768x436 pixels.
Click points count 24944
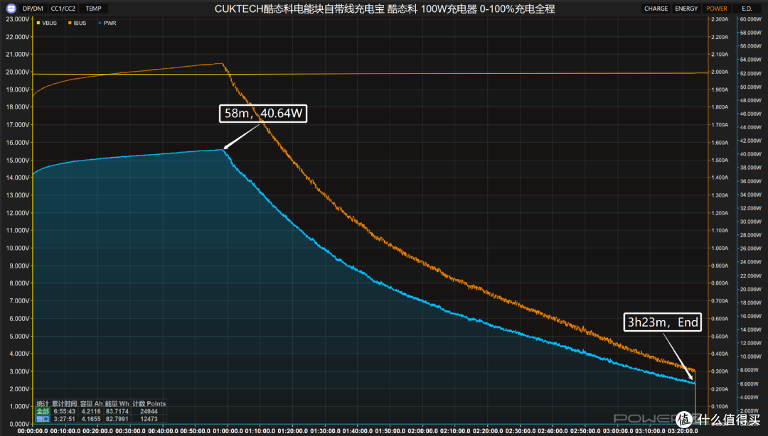coord(149,412)
